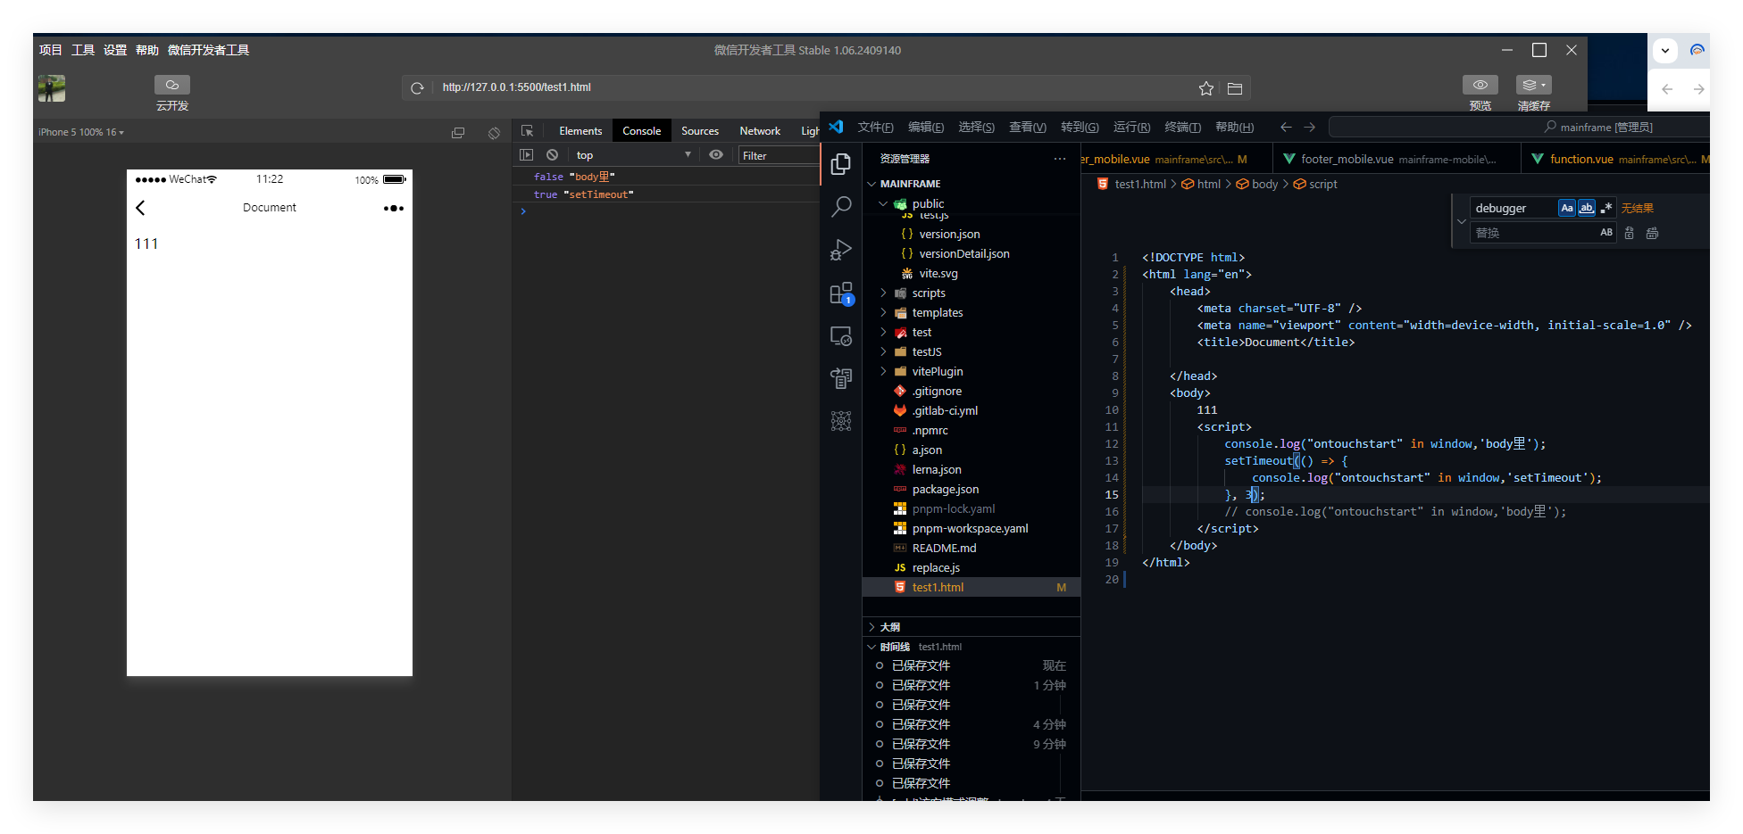Open the folder icon beside the address bar
The width and height of the screenshot is (1743, 834).
tap(1235, 88)
